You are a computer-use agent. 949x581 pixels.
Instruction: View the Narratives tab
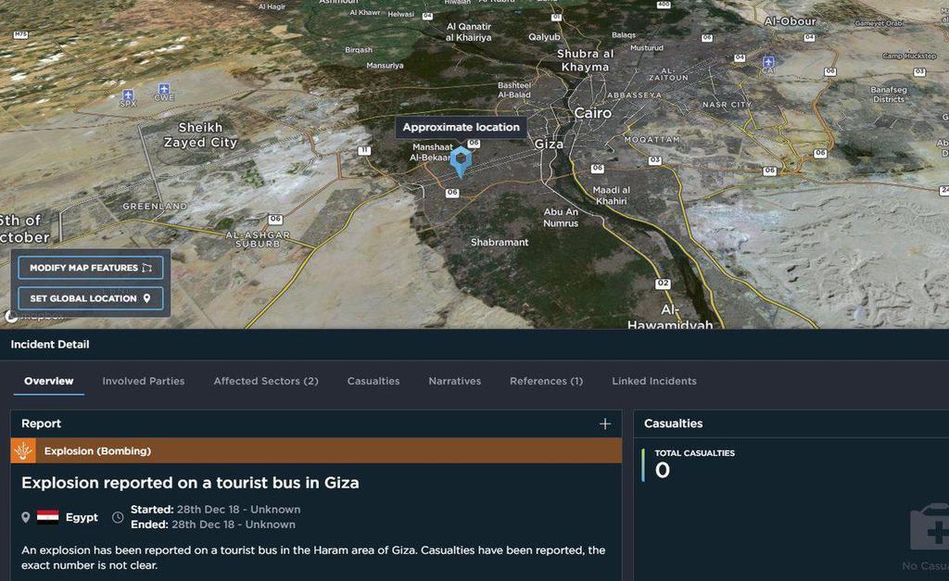455,381
